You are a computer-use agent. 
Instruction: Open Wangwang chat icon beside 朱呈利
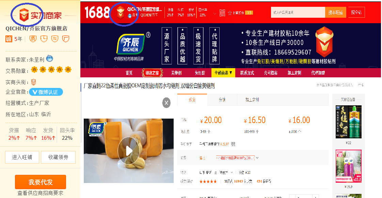point(49,59)
